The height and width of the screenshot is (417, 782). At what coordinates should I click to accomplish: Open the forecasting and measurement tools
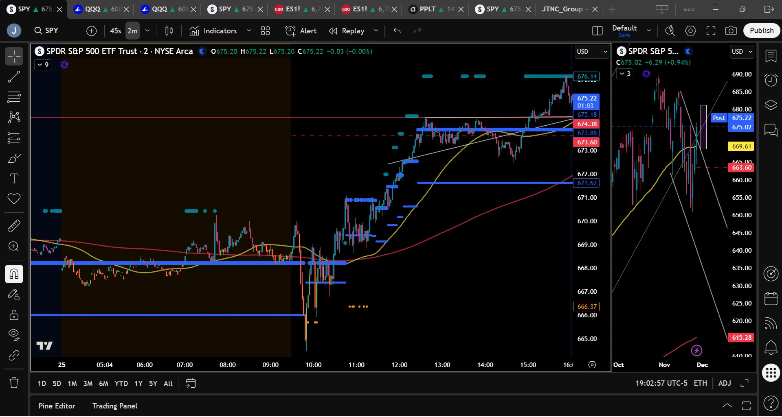coord(14,138)
